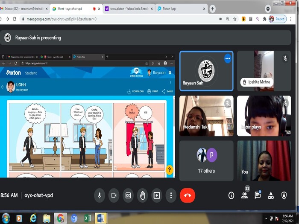Click the yellow download extension icon
299x224 pixels.
point(243,19)
